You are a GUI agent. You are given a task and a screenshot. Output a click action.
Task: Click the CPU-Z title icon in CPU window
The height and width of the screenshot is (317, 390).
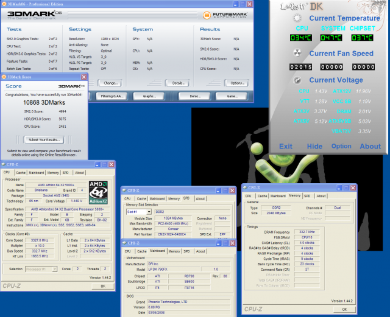pyautogui.click(x=4, y=164)
